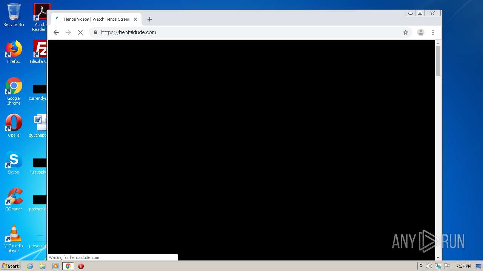This screenshot has height=271, width=483.
Task: Open CCleaner desktop shortcut
Action: (14, 199)
